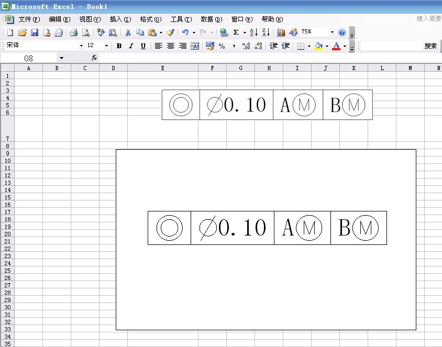Copy selection with the copy icon
This screenshot has height=347, width=442.
coord(140,32)
